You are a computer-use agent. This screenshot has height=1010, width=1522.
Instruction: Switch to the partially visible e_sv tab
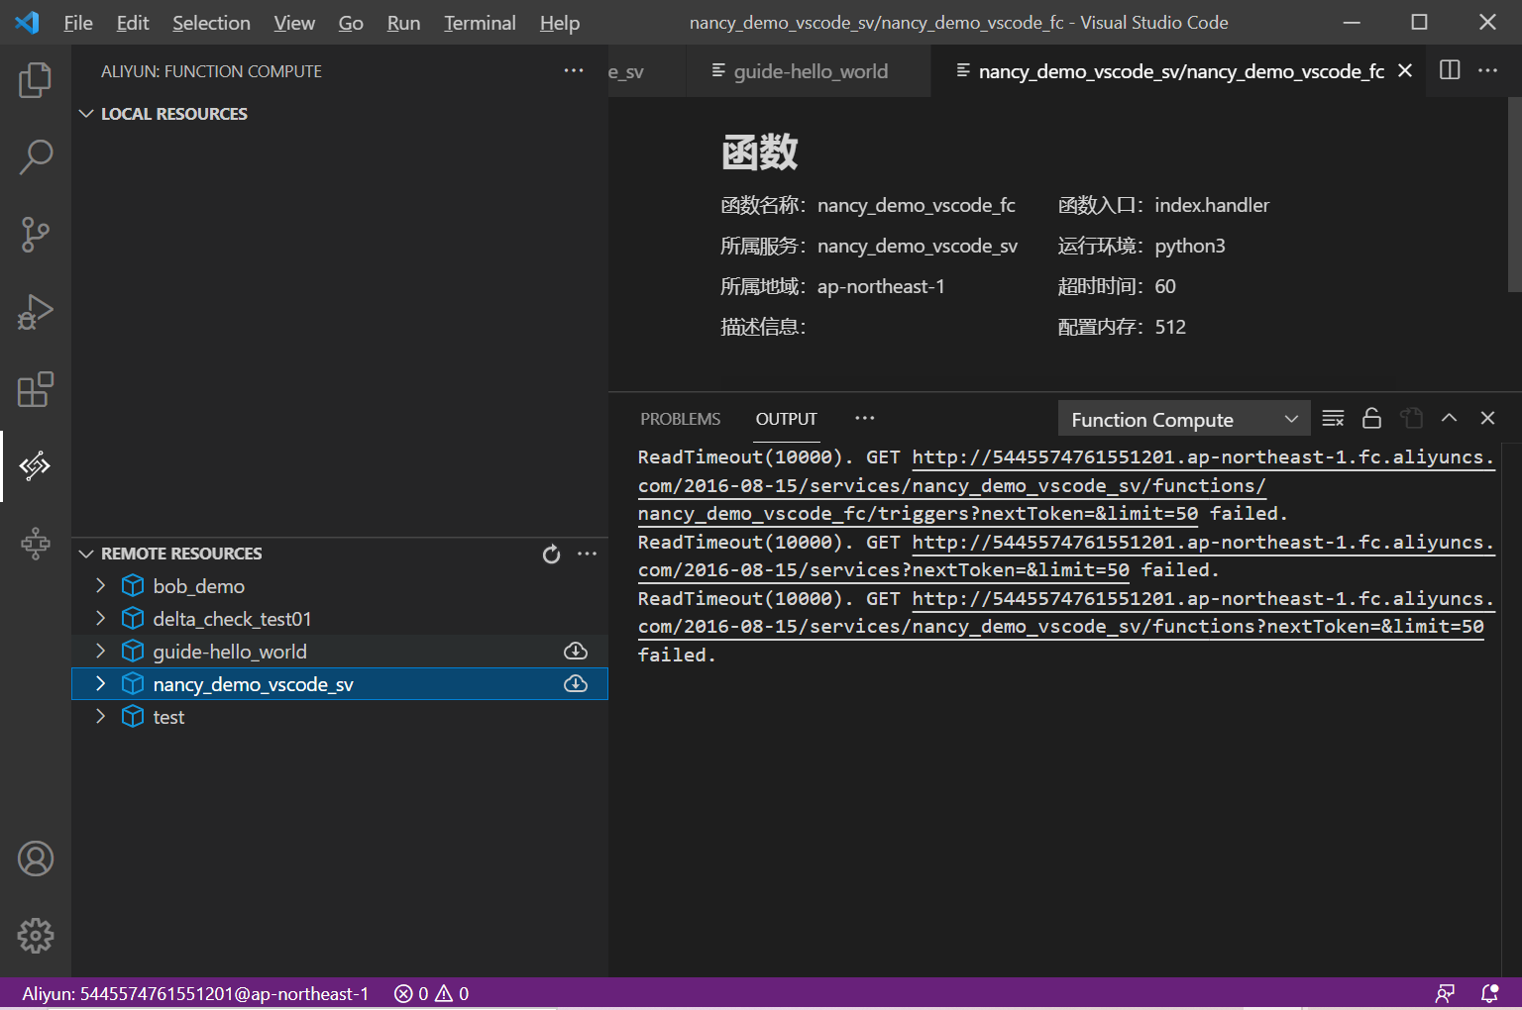646,71
